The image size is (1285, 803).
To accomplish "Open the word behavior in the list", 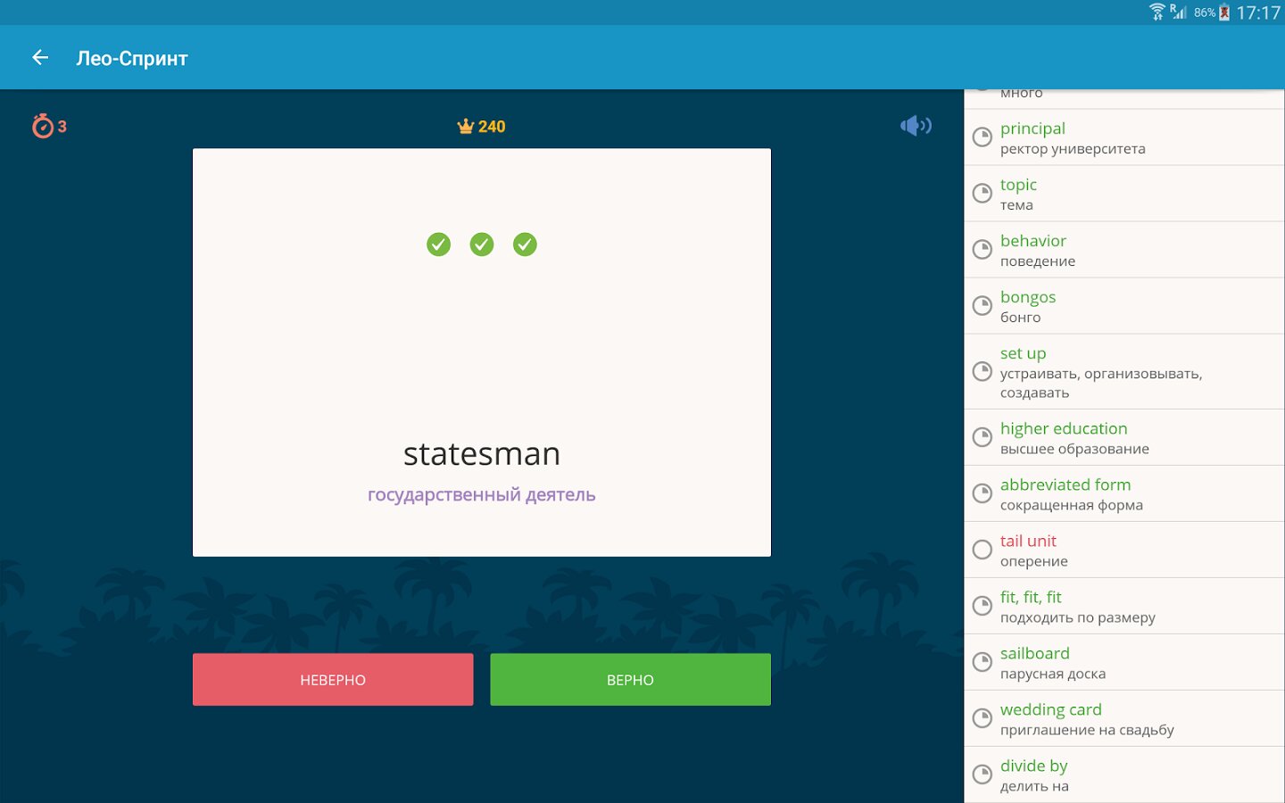I will pyautogui.click(x=1033, y=241).
